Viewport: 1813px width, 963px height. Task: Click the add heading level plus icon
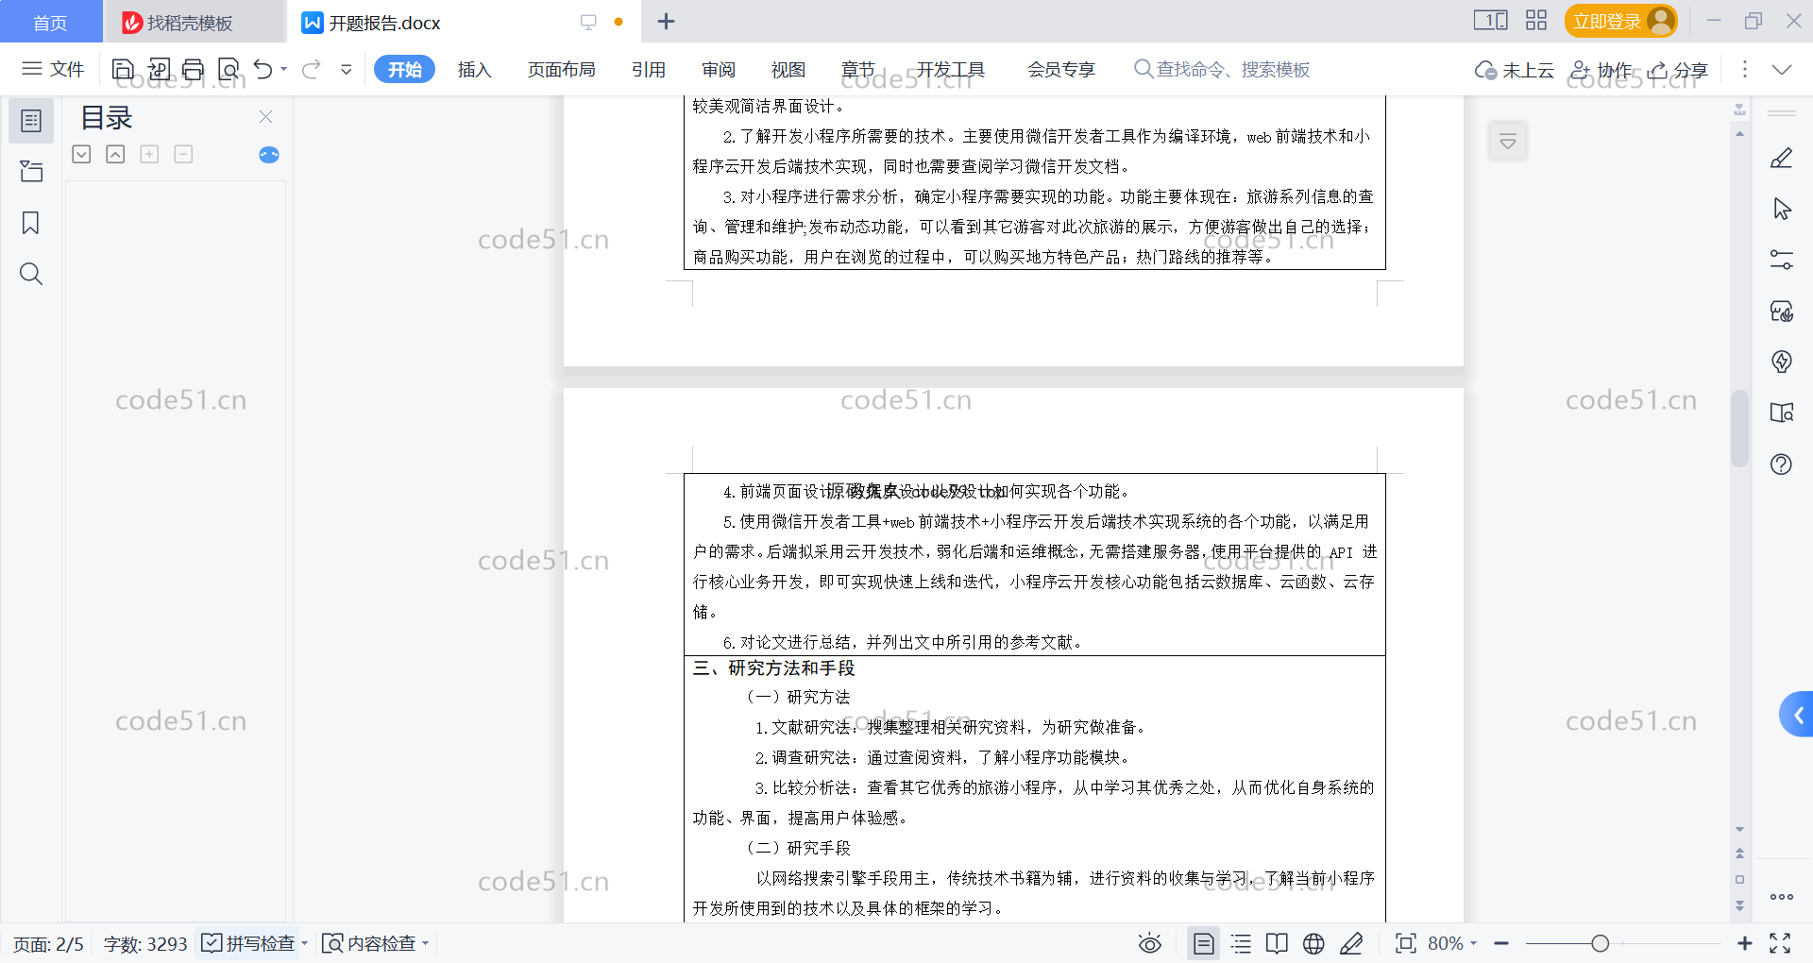pyautogui.click(x=149, y=154)
